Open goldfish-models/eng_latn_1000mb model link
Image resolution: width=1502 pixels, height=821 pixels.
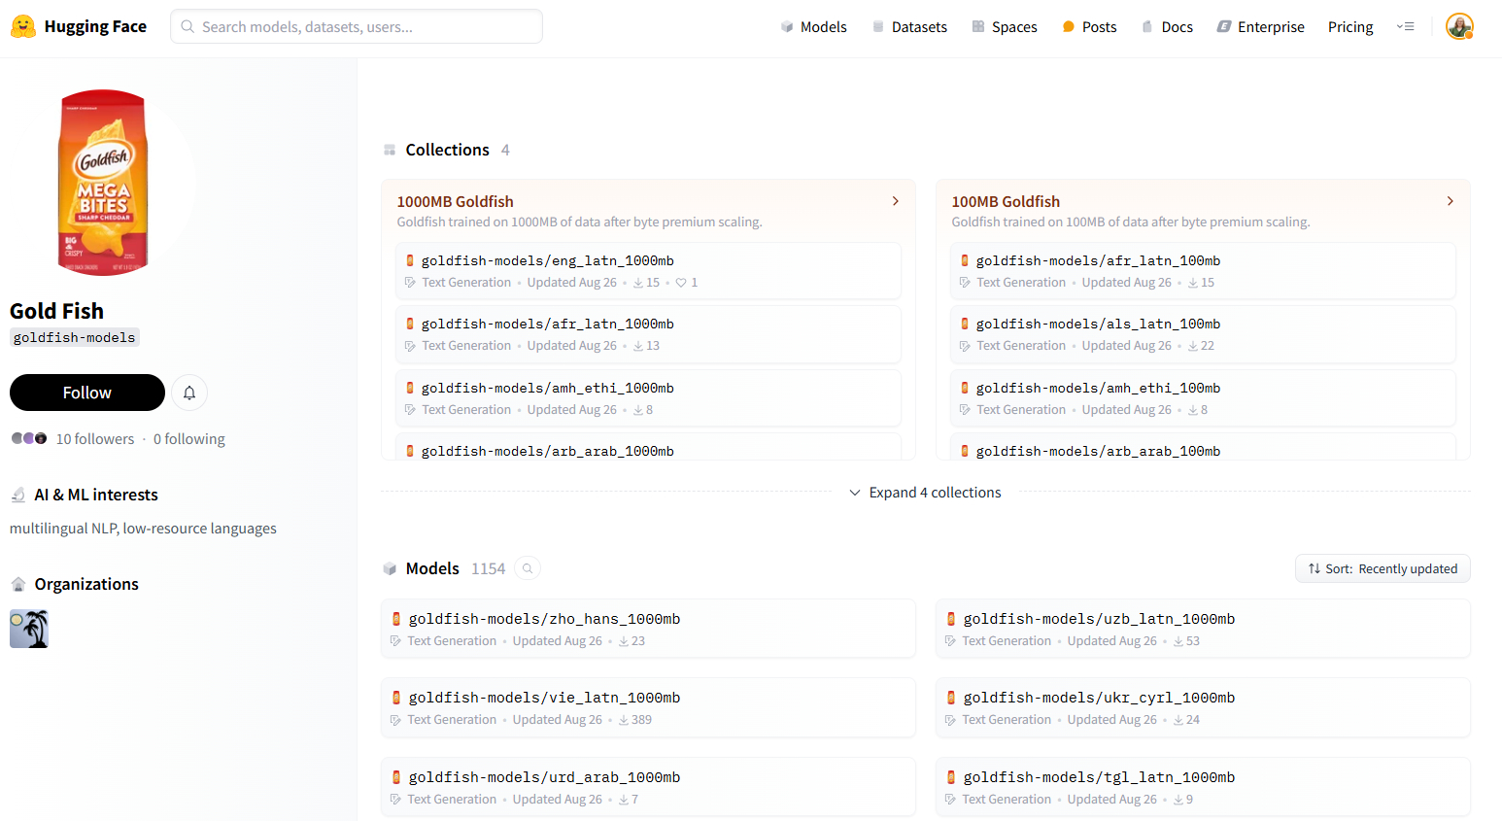click(547, 260)
